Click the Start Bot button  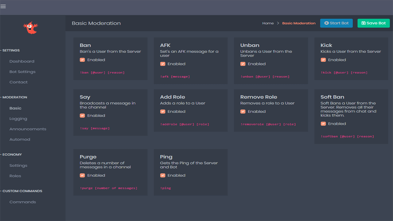336,23
